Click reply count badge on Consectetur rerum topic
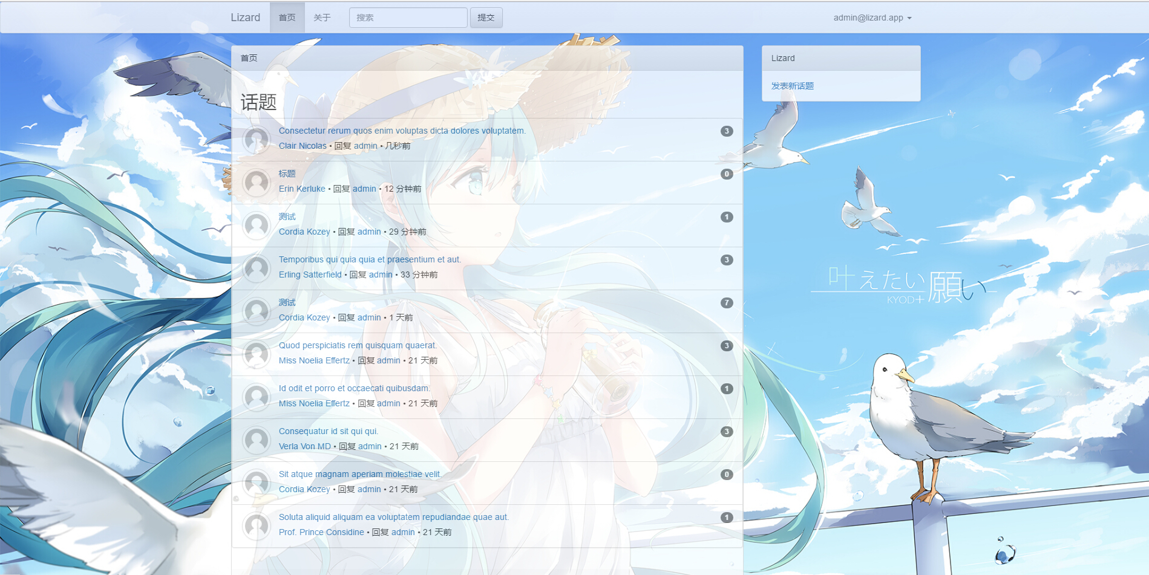The image size is (1149, 575). coord(727,131)
